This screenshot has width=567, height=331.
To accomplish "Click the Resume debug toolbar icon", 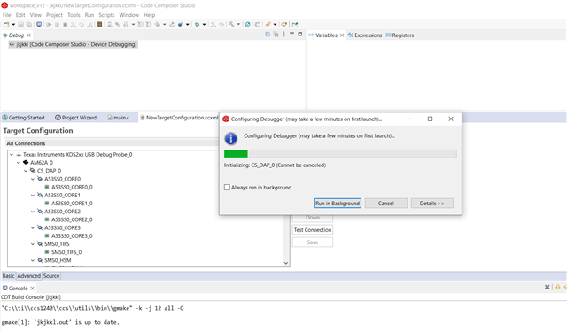I will (49, 25).
